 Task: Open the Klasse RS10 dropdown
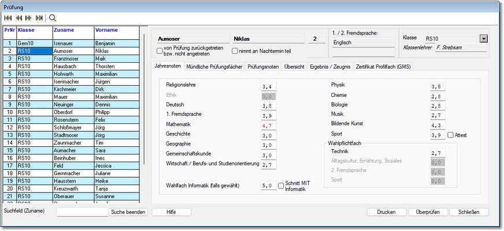(483, 39)
